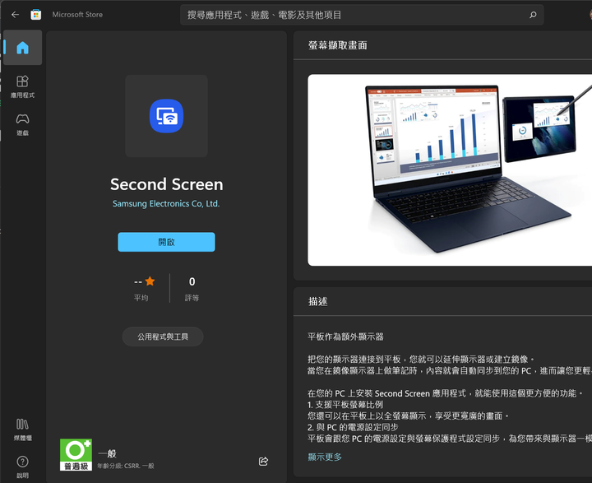Click the Second Screen app title
This screenshot has width=592, height=483.
166,184
